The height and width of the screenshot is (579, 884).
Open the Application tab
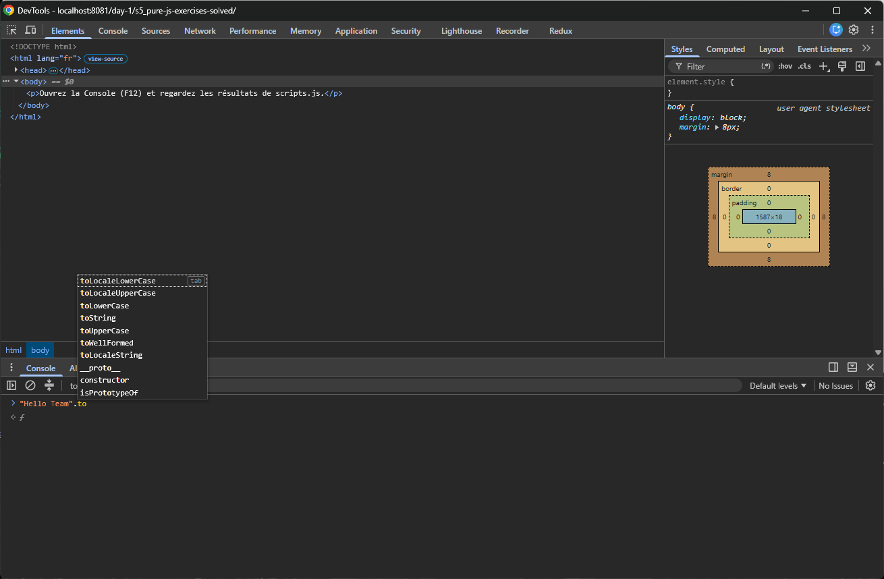tap(356, 31)
